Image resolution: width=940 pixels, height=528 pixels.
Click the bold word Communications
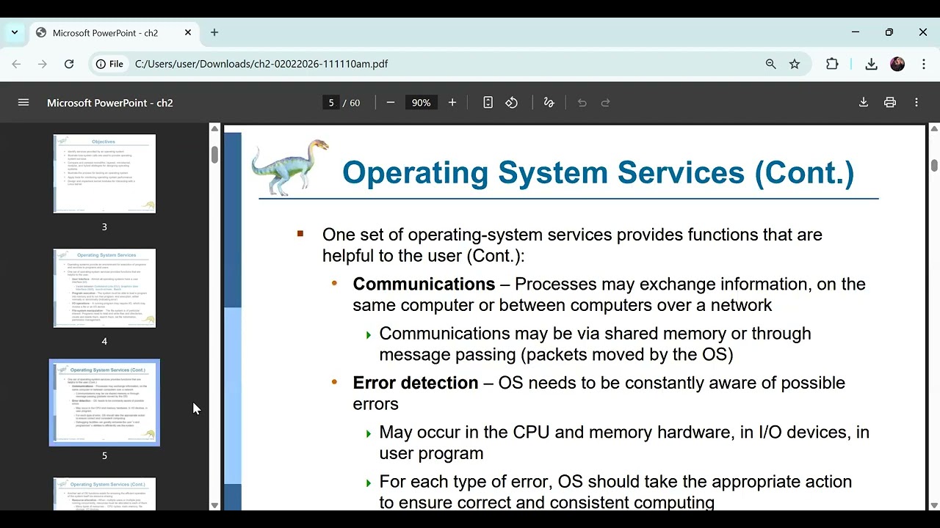point(424,284)
